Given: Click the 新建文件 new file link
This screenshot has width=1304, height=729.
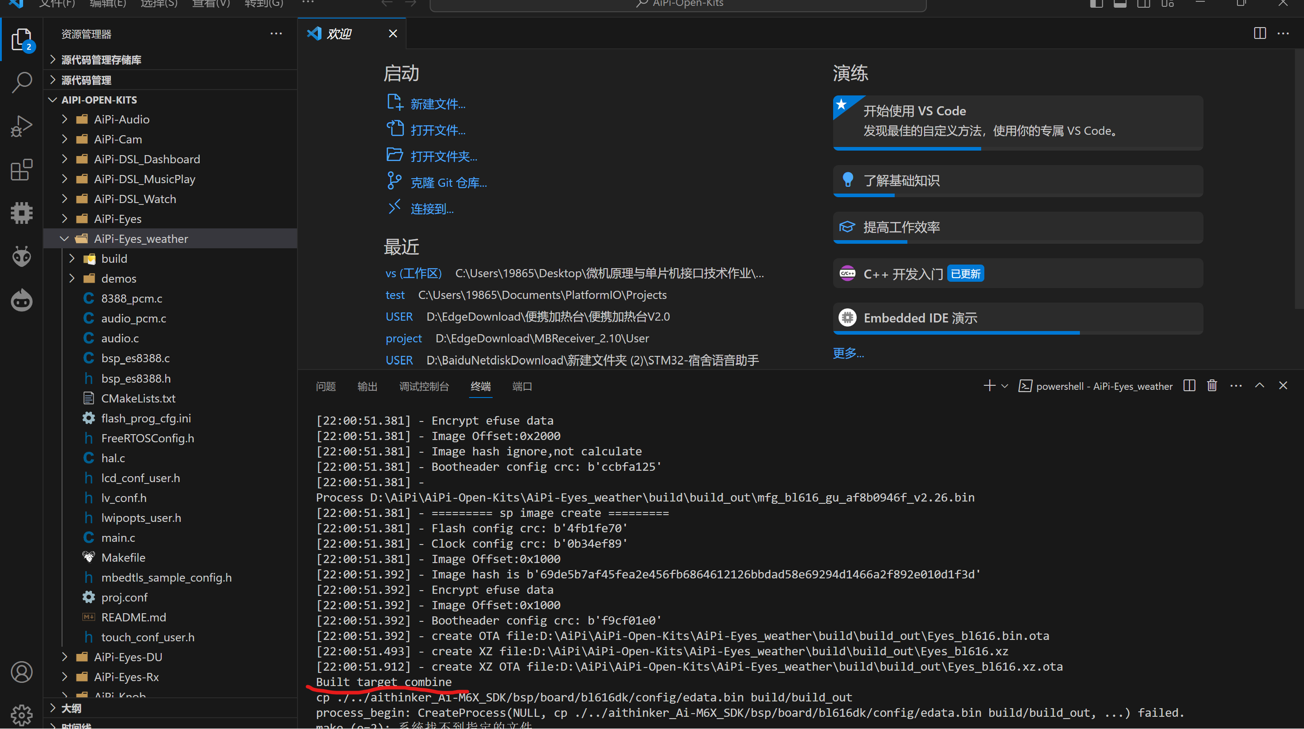Looking at the screenshot, I should [438, 104].
